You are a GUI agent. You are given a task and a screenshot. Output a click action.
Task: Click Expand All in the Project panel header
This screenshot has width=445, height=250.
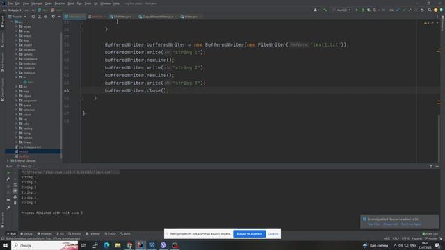(x=40, y=17)
